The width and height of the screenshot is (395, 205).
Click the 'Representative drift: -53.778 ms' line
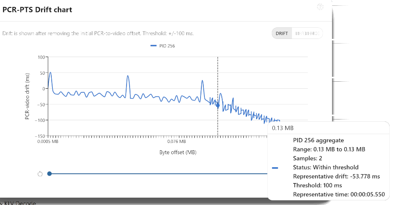click(x=336, y=176)
